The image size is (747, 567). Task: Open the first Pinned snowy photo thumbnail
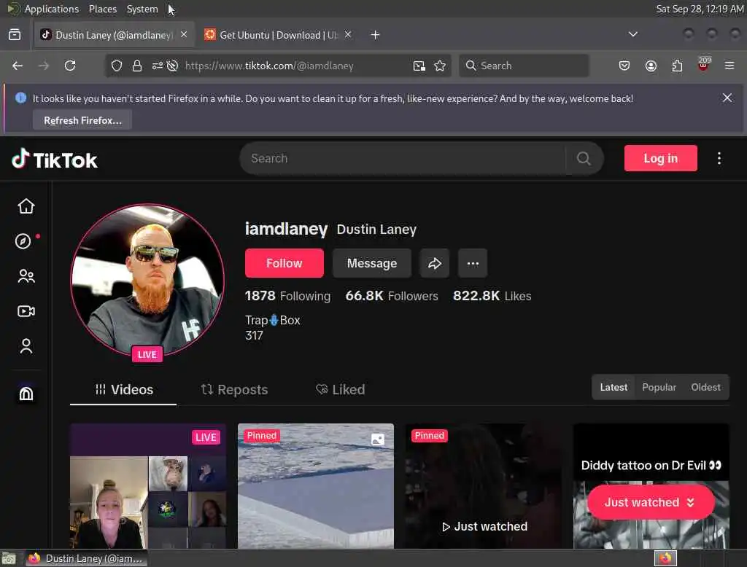(316, 485)
